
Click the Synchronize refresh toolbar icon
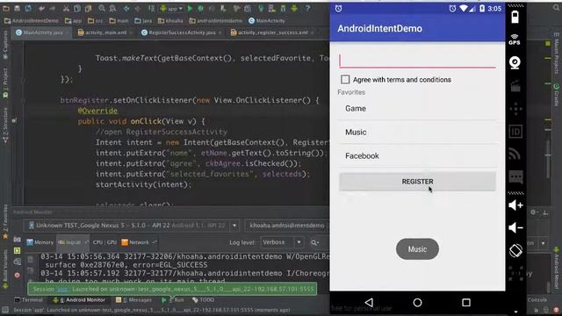(28, 8)
